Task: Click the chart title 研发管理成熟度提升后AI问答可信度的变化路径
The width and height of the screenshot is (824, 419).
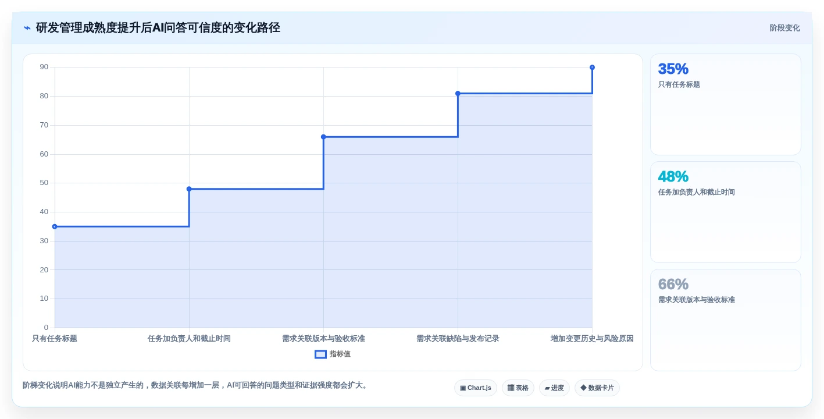Action: click(x=158, y=28)
